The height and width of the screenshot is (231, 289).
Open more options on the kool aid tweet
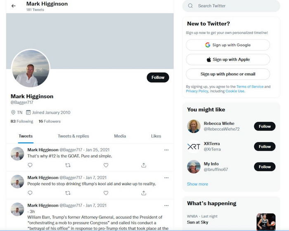click(166, 178)
